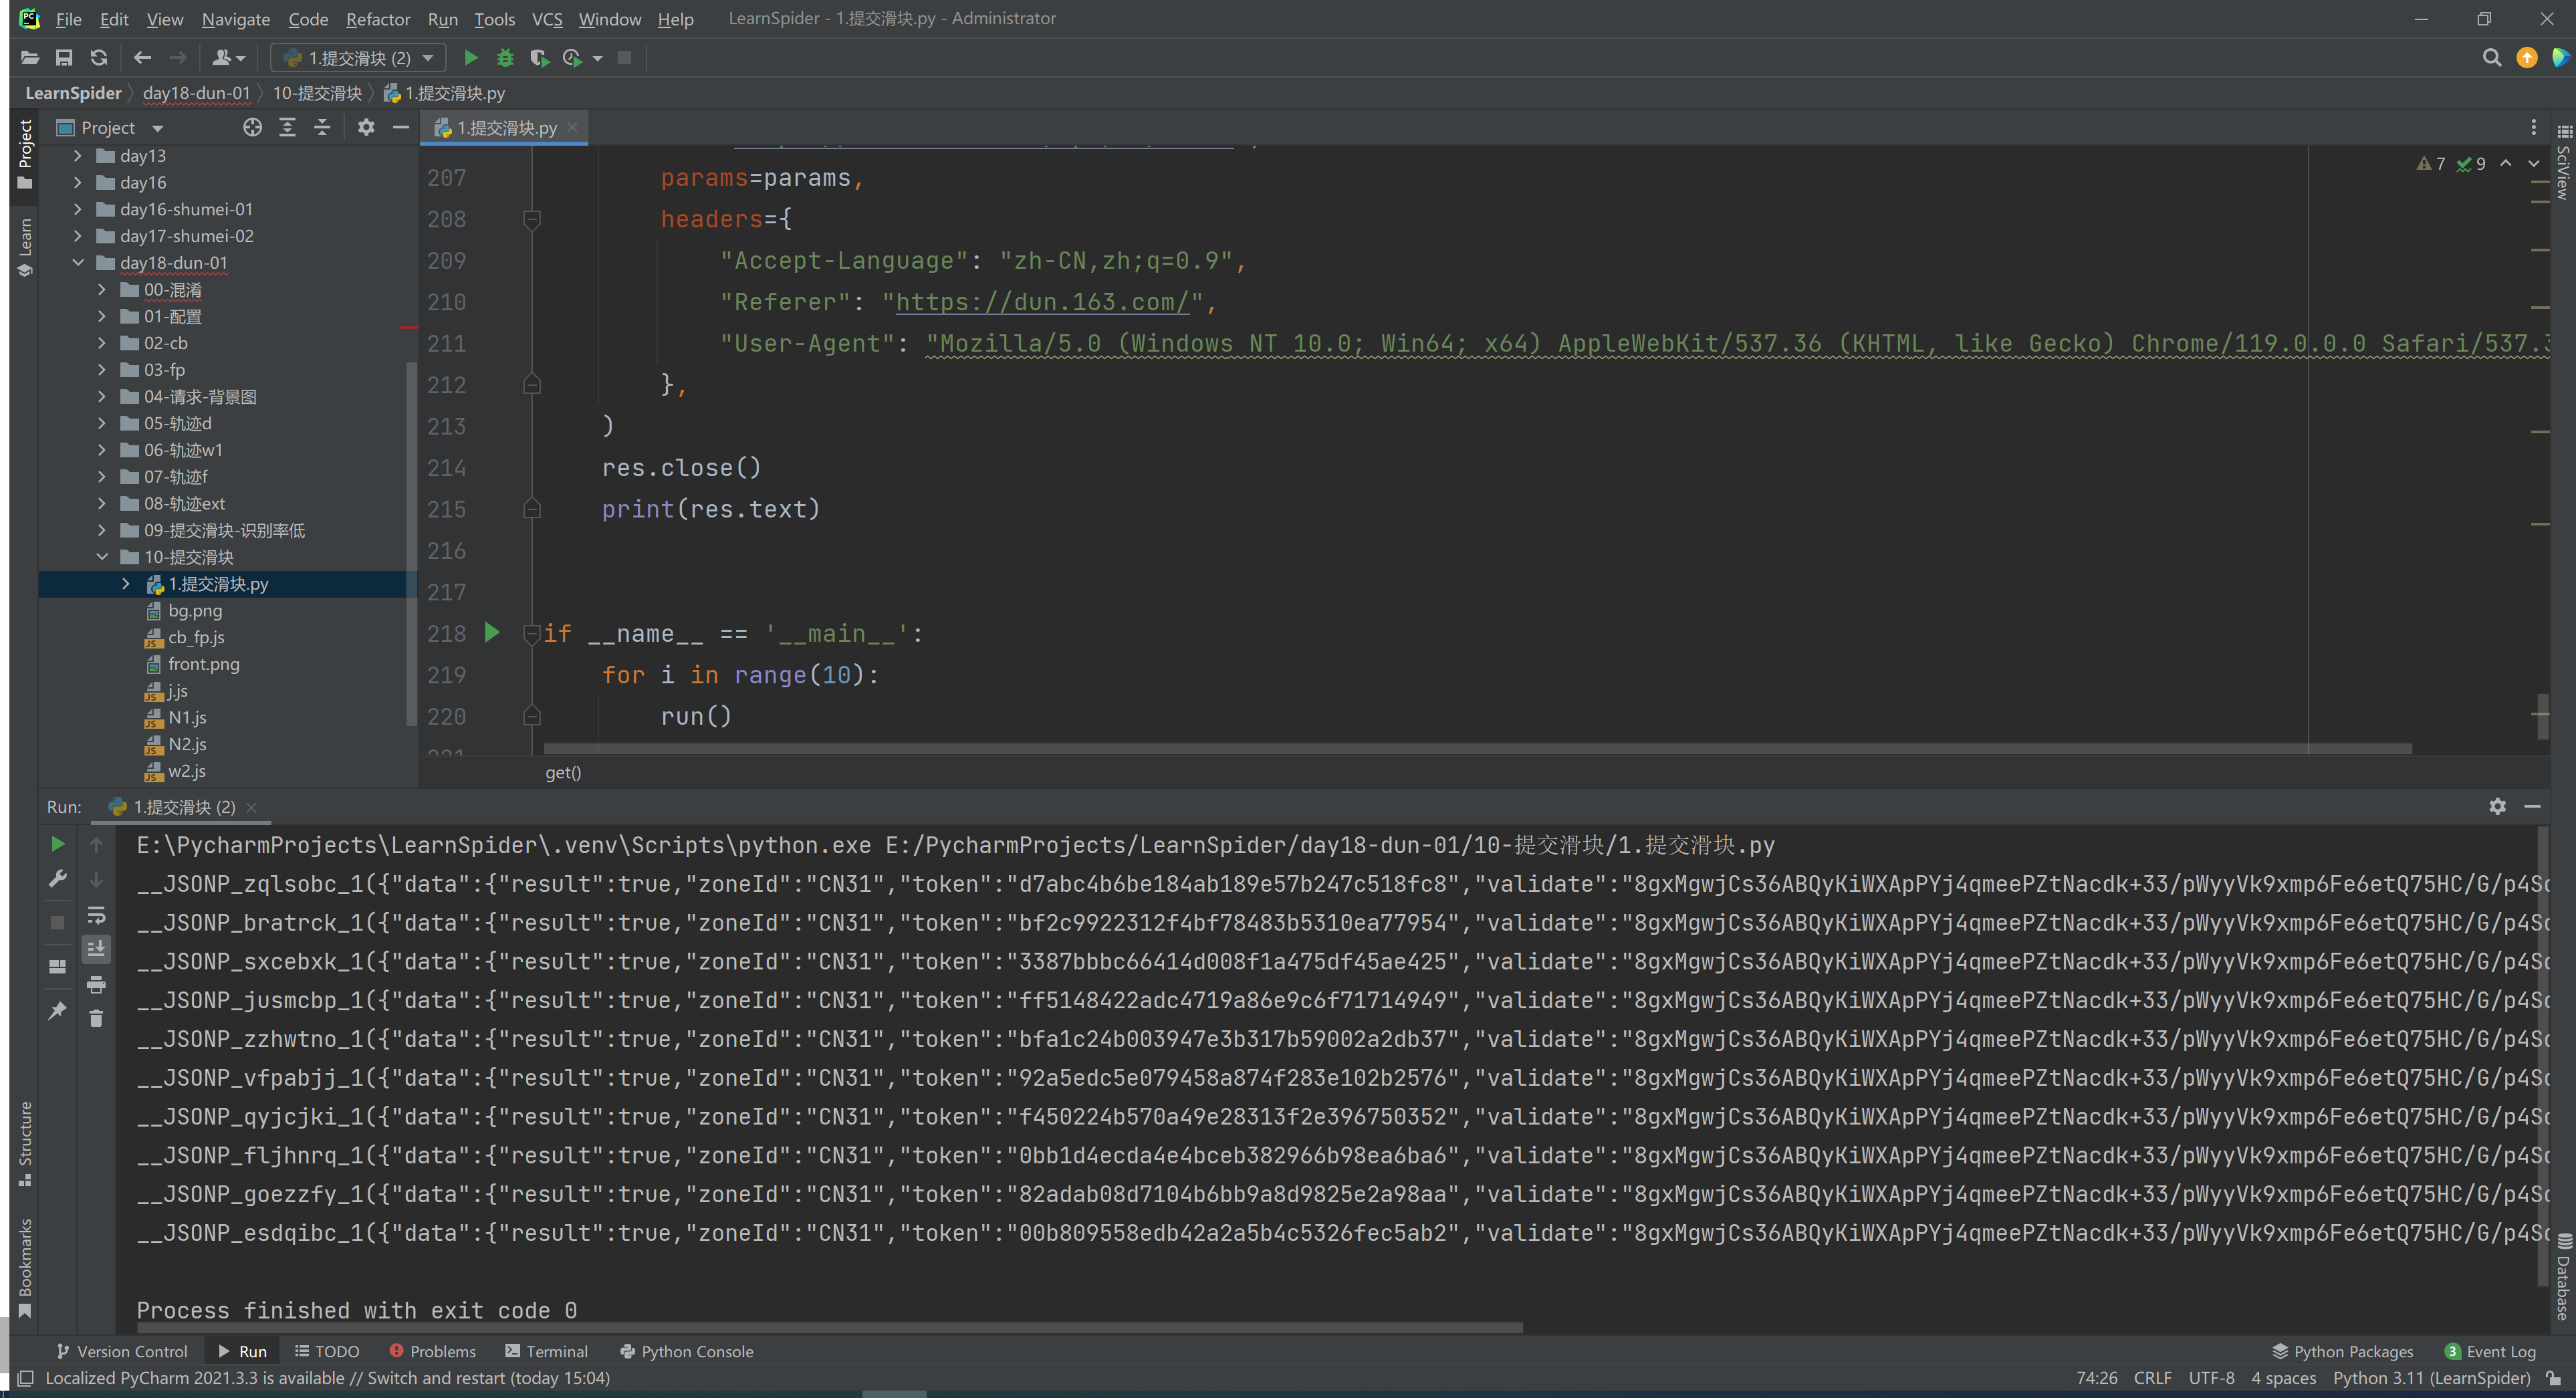
Task: Open Python Packages tool window
Action: [2342, 1351]
